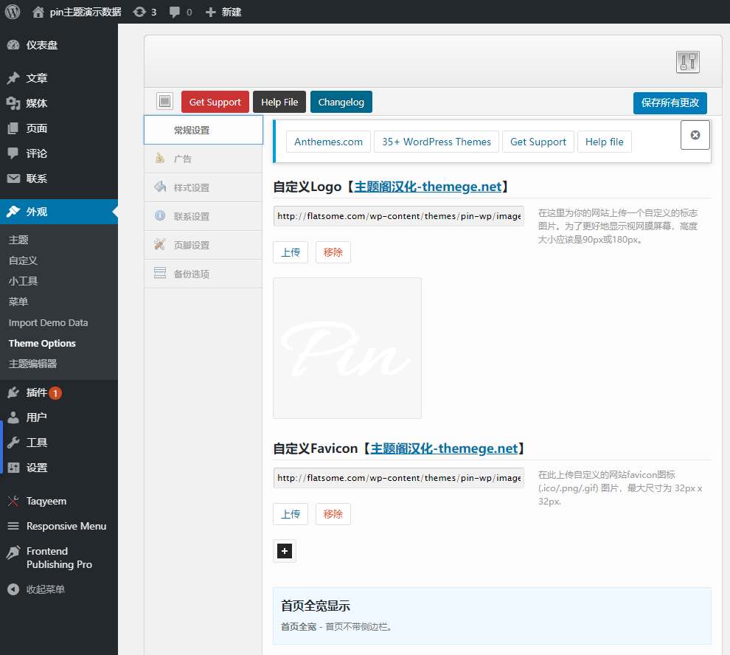Open the updates icon showing 3
The width and height of the screenshot is (730, 655).
pyautogui.click(x=139, y=12)
